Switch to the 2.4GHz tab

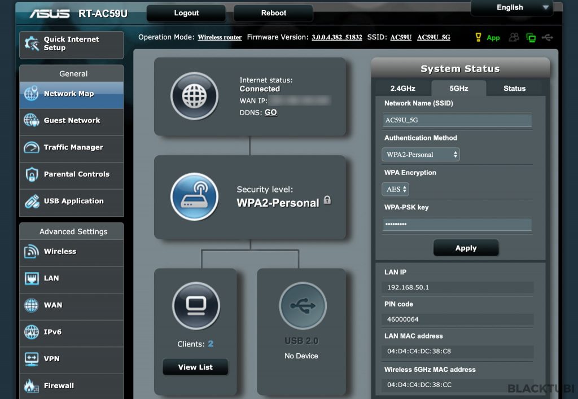coord(403,89)
